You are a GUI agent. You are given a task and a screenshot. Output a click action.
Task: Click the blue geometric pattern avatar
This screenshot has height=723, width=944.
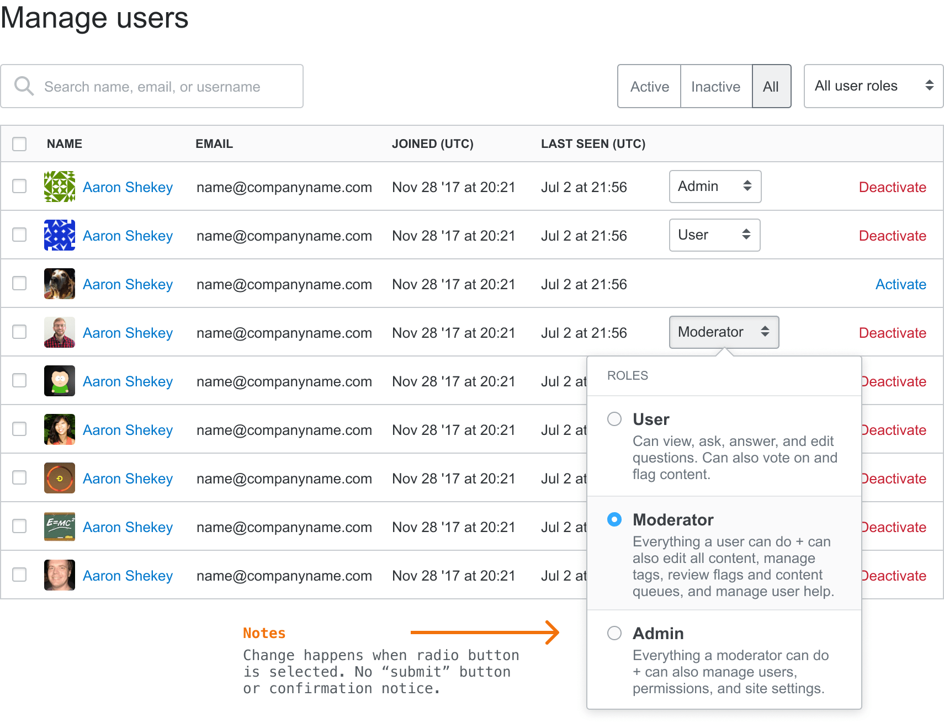coord(60,235)
